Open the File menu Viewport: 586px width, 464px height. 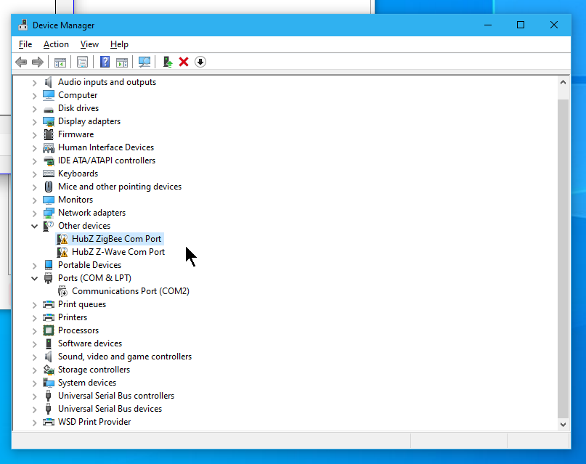pos(25,44)
